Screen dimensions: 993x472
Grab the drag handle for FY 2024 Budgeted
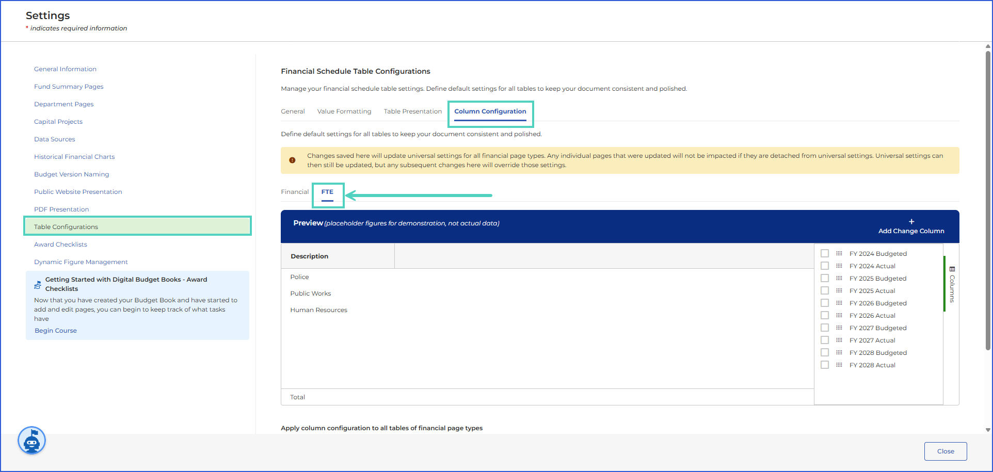(839, 253)
